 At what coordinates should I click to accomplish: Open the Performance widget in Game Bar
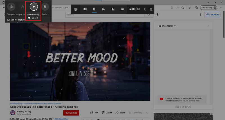tap(103, 9)
